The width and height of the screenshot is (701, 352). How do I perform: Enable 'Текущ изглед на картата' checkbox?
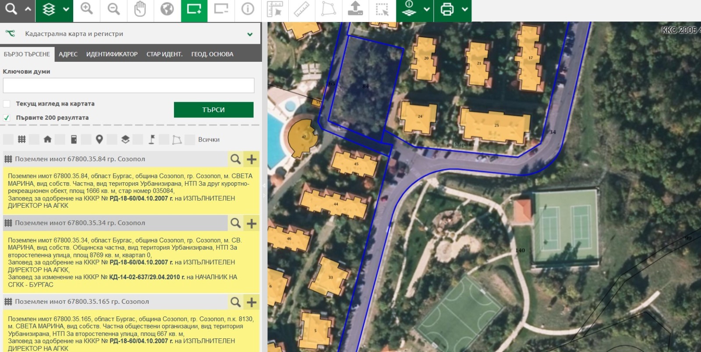point(7,104)
